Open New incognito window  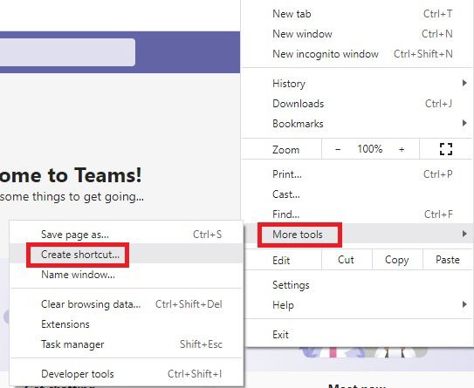tap(357, 54)
